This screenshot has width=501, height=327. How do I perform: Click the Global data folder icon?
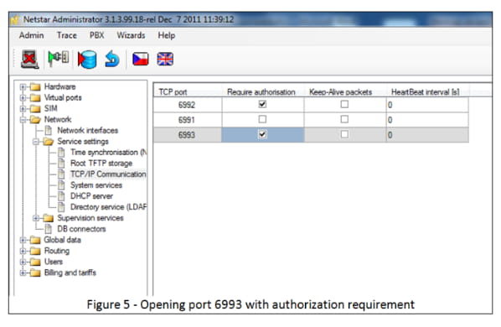(x=35, y=240)
